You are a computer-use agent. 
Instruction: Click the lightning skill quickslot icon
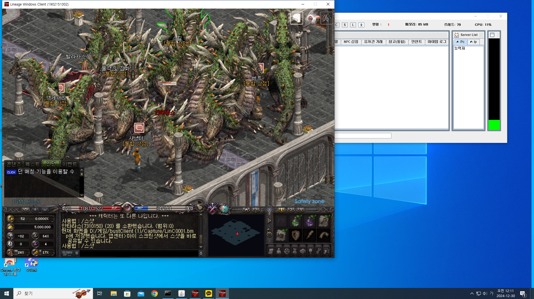click(310, 235)
